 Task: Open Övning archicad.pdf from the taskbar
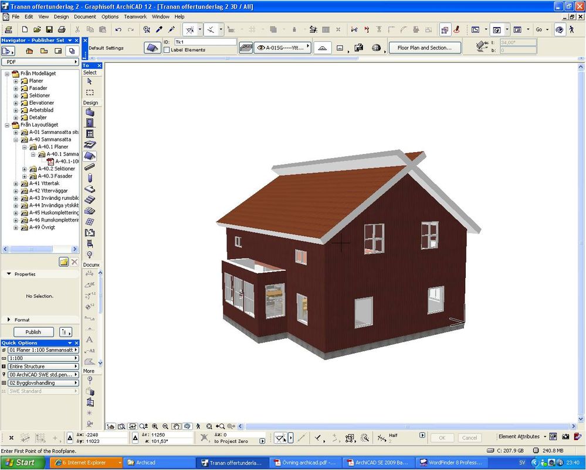[x=305, y=463]
